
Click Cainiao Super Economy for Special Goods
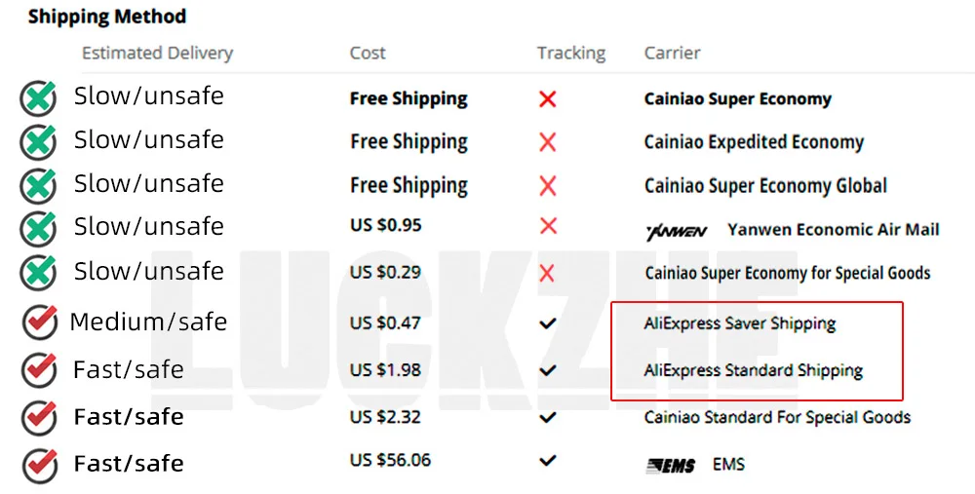coord(787,274)
